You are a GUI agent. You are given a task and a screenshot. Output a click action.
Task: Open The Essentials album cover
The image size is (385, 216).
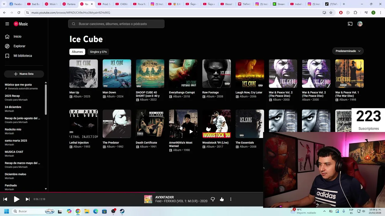coord(250,124)
